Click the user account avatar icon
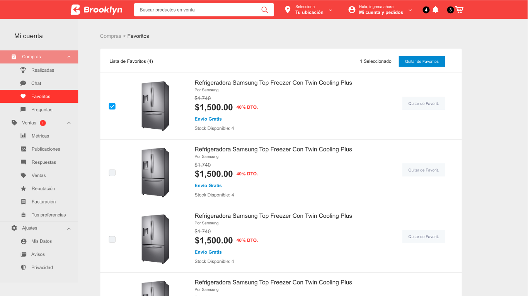This screenshot has height=296, width=528. pyautogui.click(x=352, y=10)
